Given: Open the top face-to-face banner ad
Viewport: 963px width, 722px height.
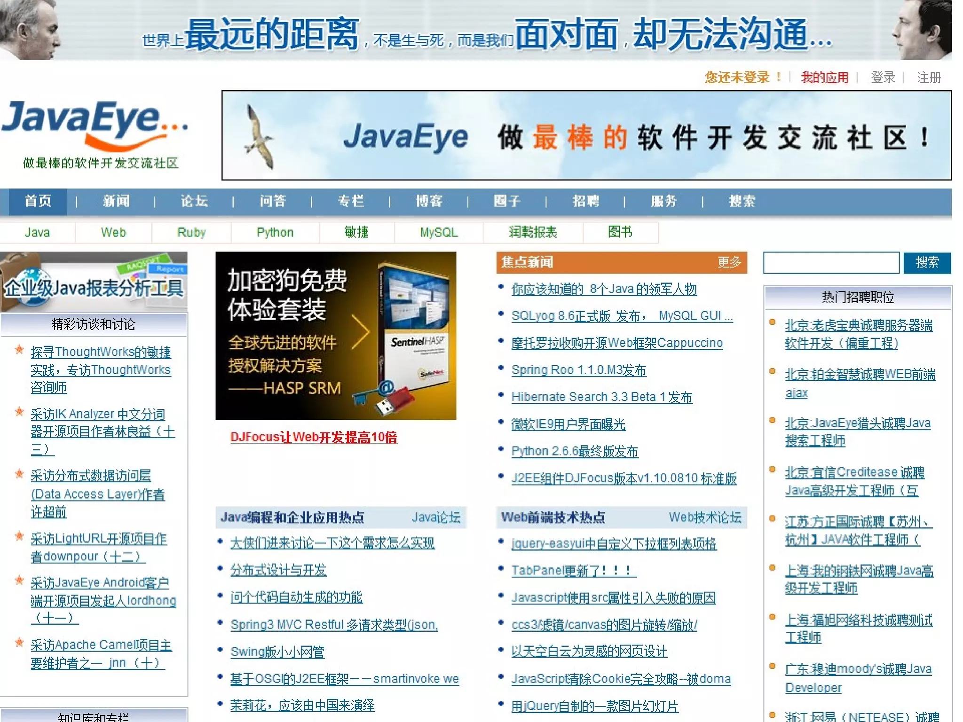Looking at the screenshot, I should click(x=475, y=31).
